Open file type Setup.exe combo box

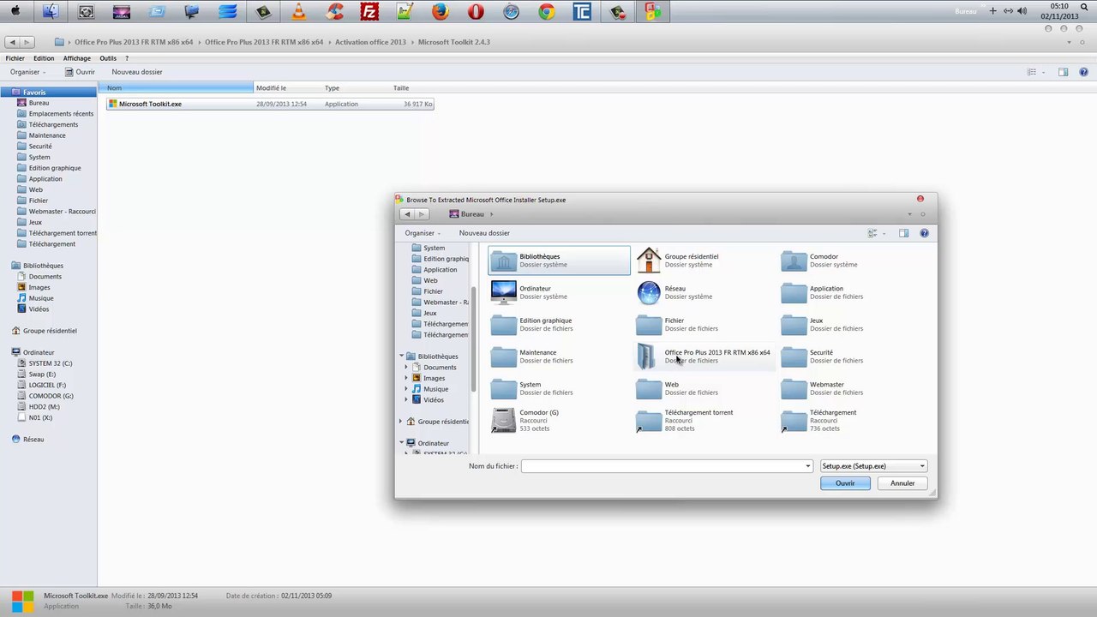point(873,466)
